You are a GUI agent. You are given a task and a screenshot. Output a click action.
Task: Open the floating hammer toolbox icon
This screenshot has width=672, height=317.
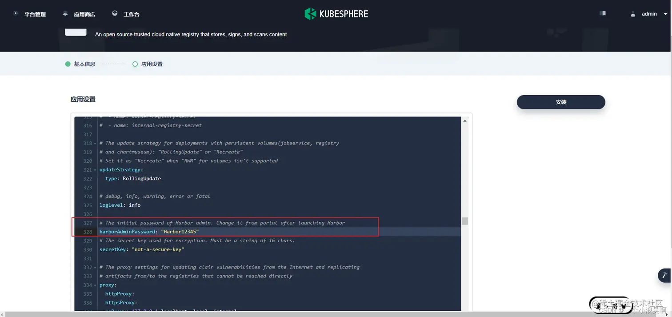coord(664,275)
